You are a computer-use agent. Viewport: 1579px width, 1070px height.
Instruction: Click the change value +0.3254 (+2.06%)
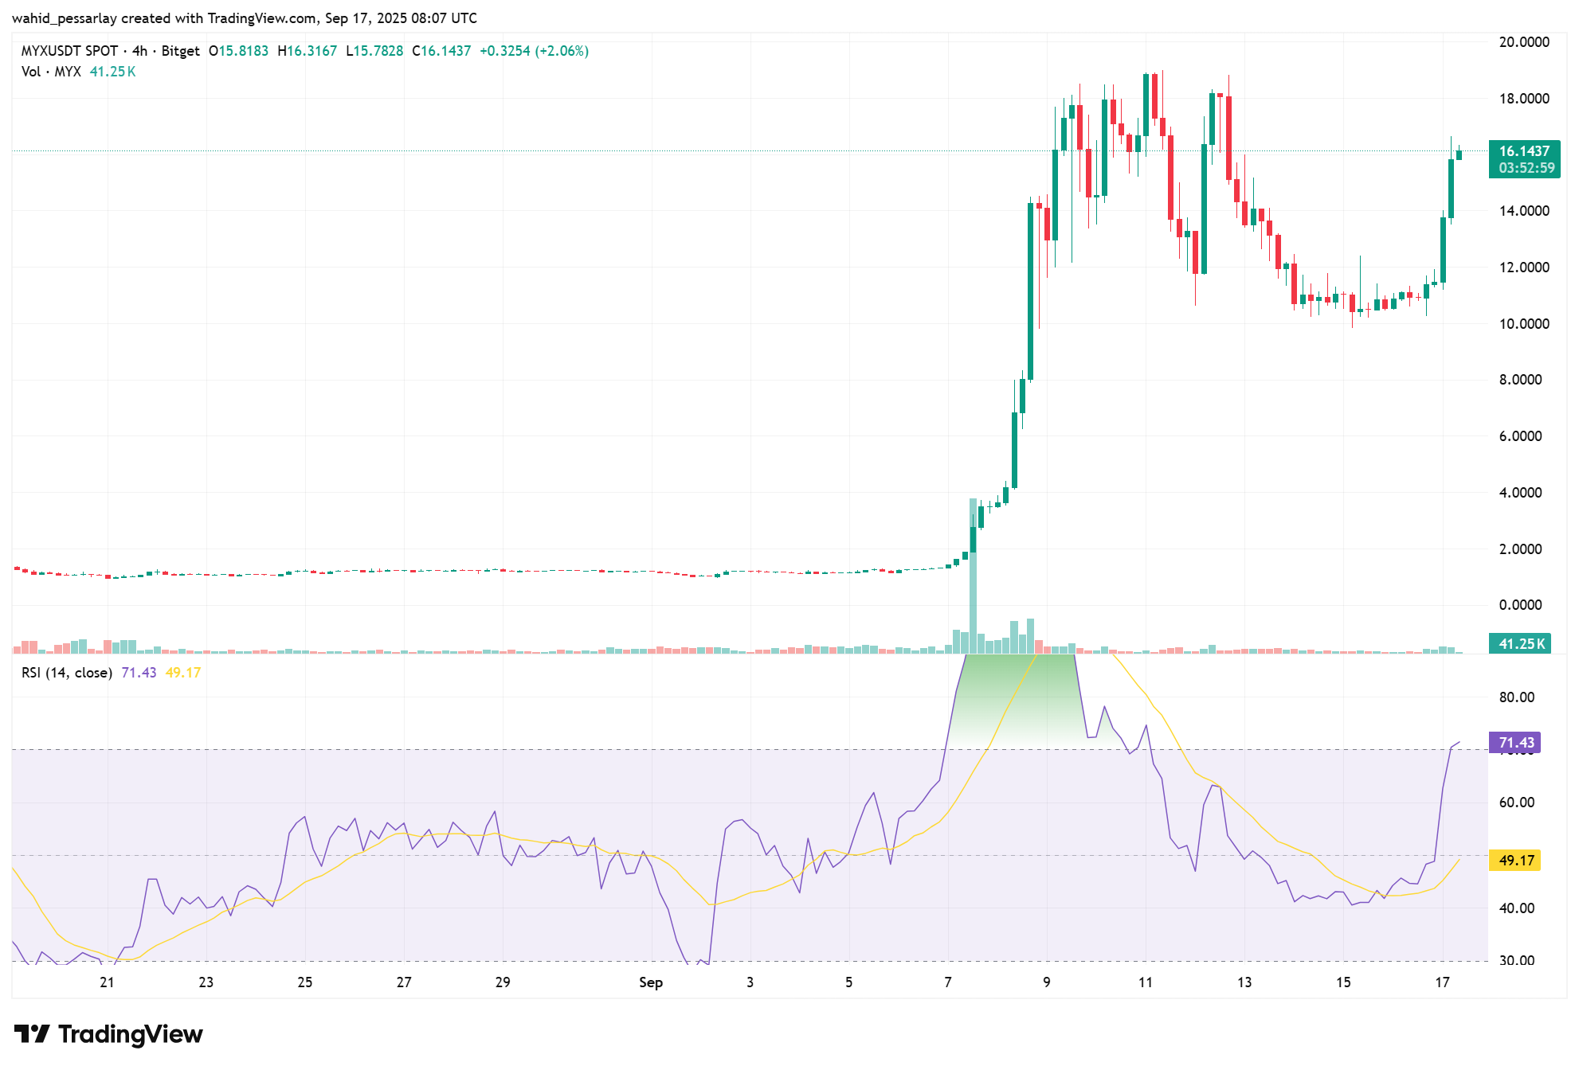pyautogui.click(x=534, y=51)
